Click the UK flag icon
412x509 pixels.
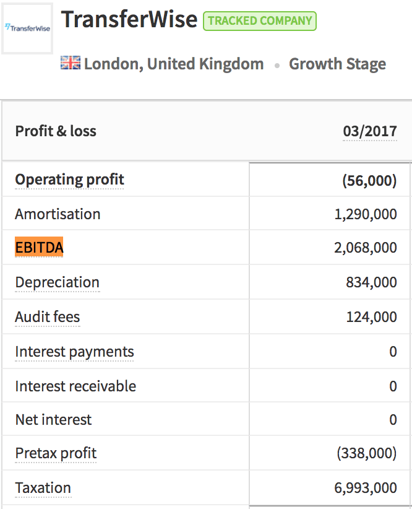coord(71,63)
